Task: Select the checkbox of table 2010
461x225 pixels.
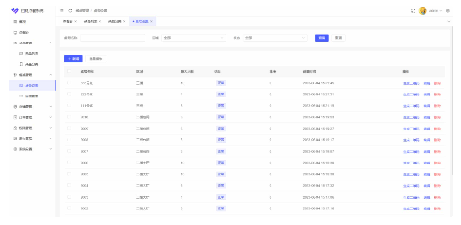Action: click(69, 117)
